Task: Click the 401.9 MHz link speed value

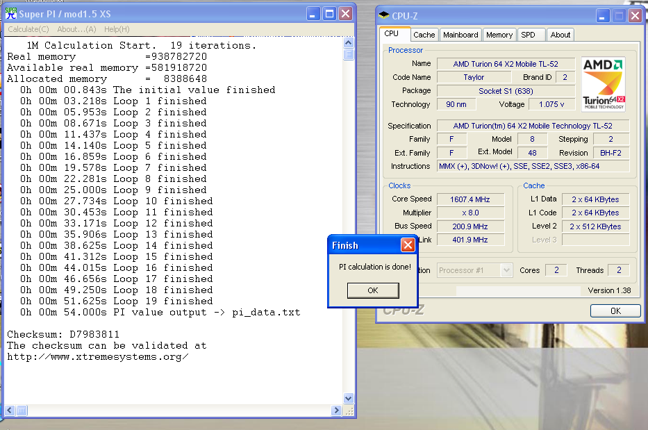Action: [x=470, y=240]
